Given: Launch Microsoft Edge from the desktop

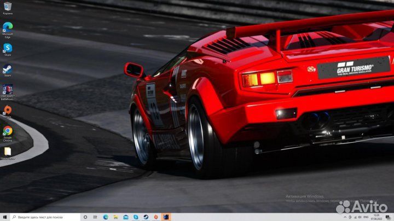Looking at the screenshot, I should click(x=8, y=27).
